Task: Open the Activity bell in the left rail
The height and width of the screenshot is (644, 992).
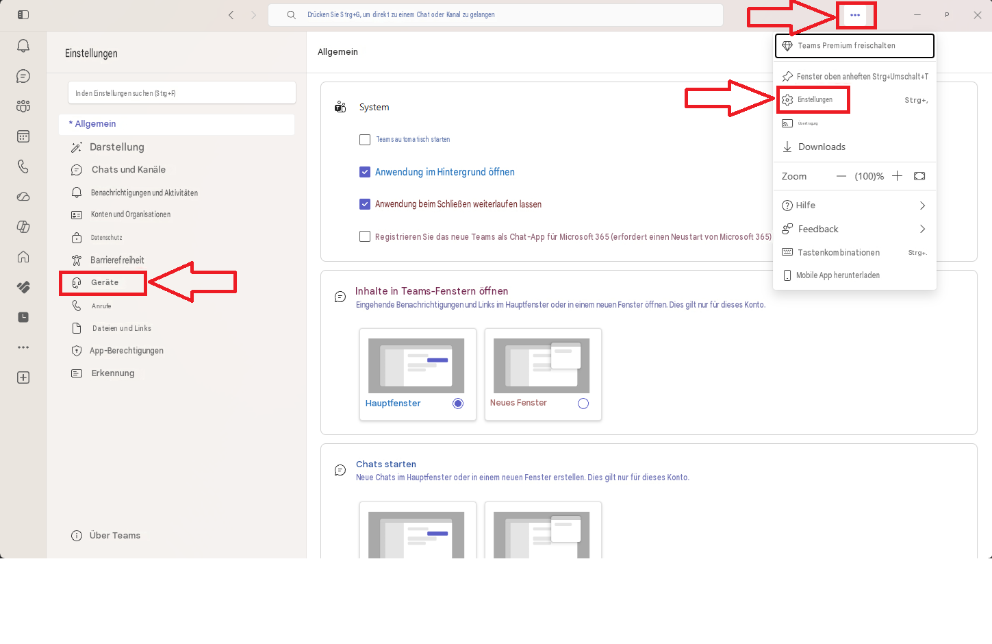Action: [x=23, y=46]
